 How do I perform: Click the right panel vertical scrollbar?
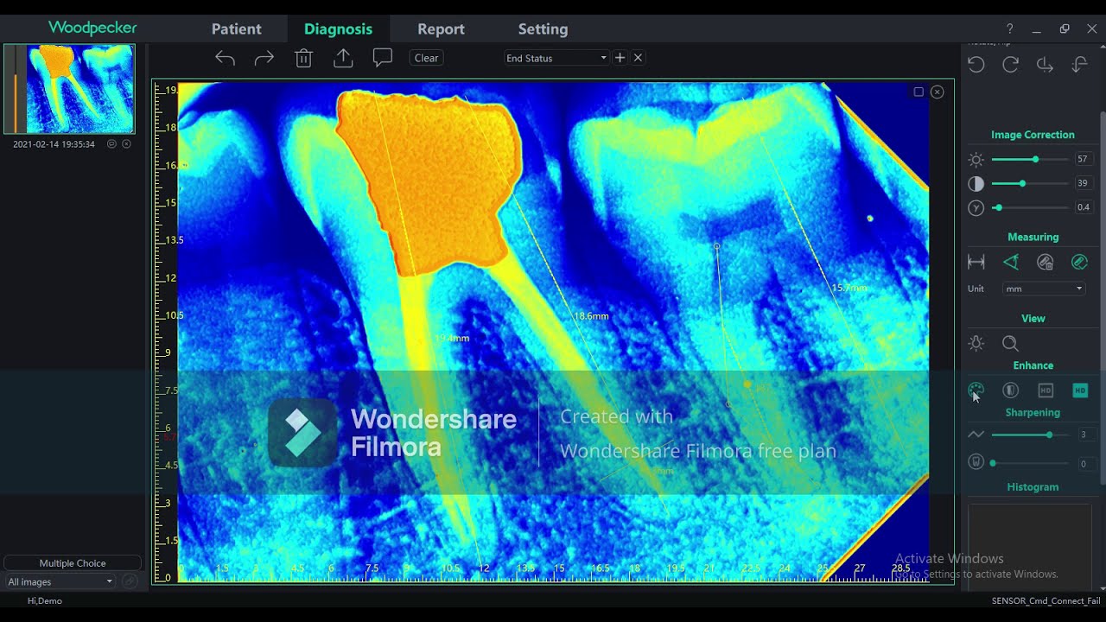pos(1102,298)
